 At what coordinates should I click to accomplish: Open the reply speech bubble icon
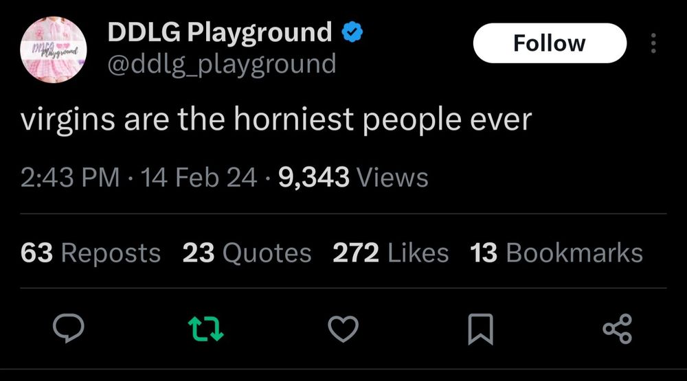coord(68,328)
